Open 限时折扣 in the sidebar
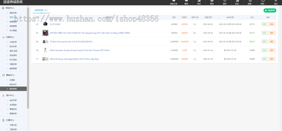The height and width of the screenshot is (131, 282). (13, 84)
